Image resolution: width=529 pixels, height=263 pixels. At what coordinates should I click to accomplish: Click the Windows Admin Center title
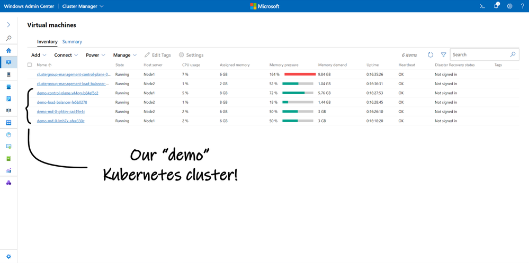29,6
